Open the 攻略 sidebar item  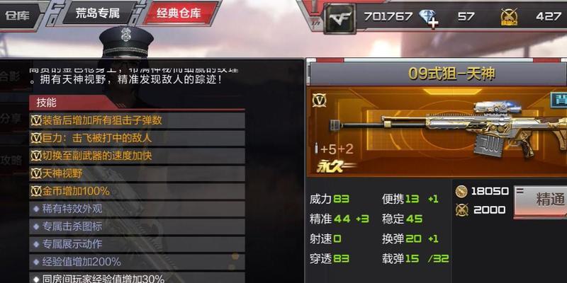[x=11, y=160]
